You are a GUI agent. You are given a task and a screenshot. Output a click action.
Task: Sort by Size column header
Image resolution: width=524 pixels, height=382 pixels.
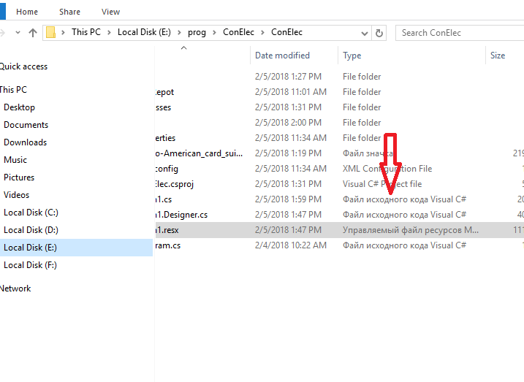click(497, 56)
